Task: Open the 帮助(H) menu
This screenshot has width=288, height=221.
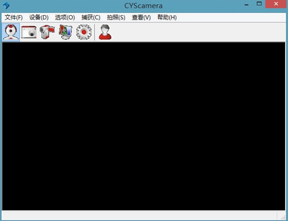Action: [167, 17]
